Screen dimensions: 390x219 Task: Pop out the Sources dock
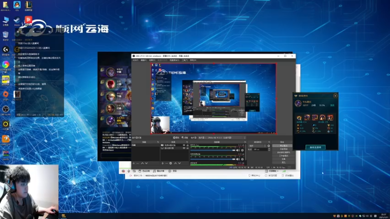[187, 142]
